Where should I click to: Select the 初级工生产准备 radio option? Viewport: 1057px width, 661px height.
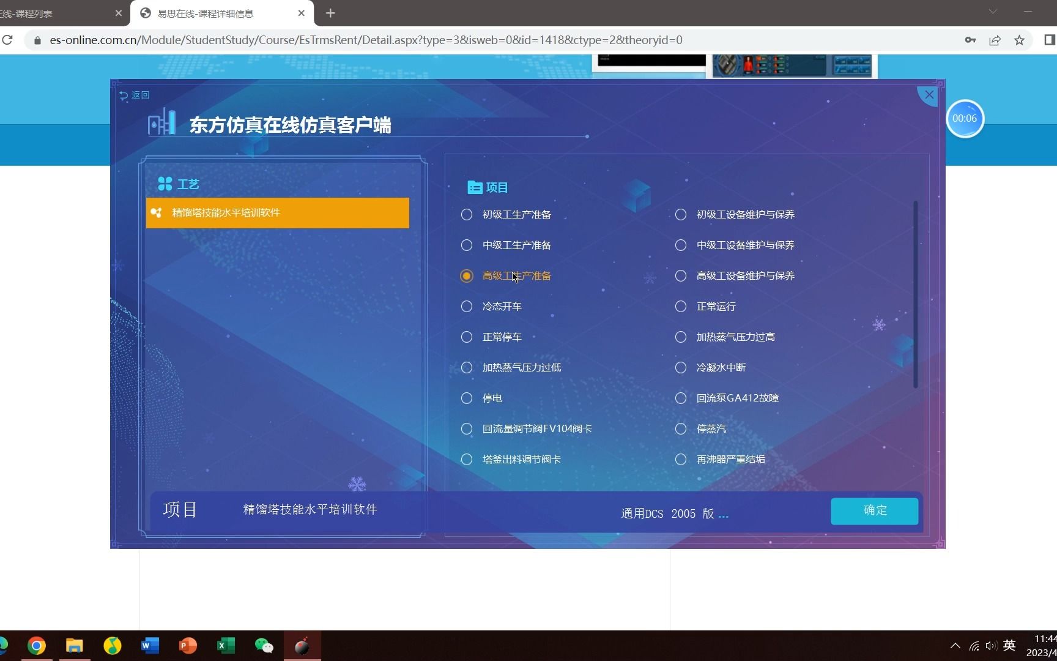[467, 215]
